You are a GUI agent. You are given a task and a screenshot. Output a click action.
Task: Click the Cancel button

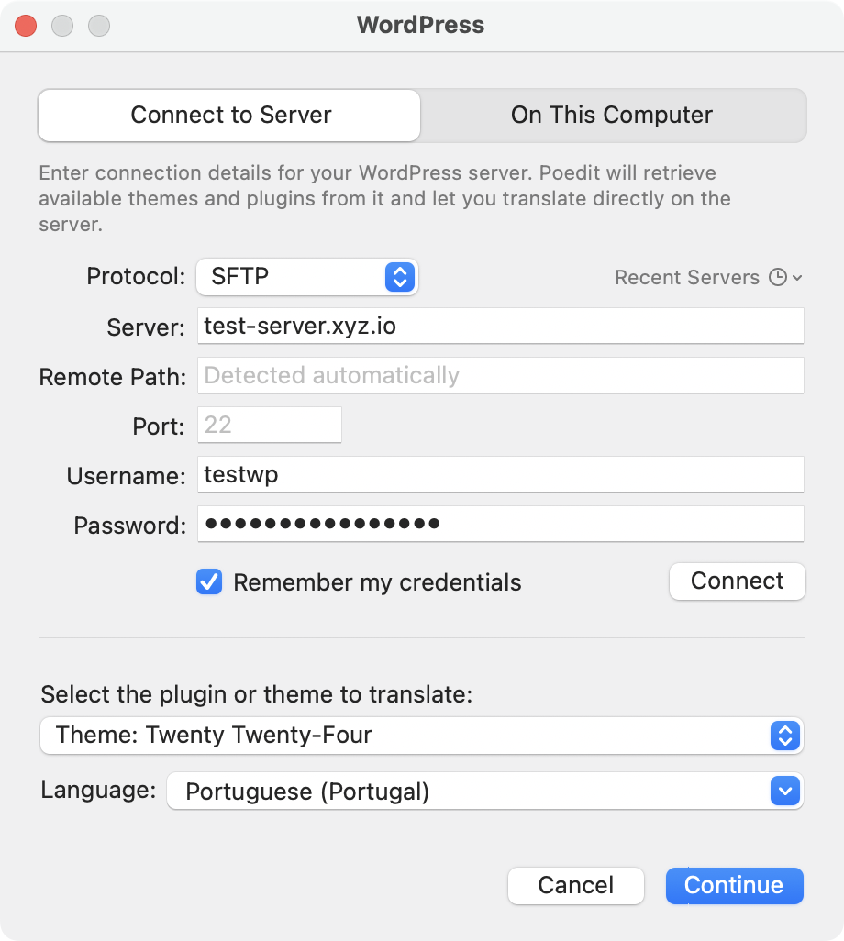click(x=576, y=885)
